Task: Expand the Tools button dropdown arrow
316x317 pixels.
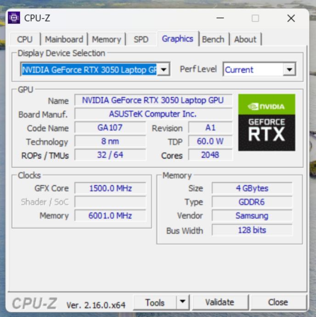Action: tap(182, 302)
